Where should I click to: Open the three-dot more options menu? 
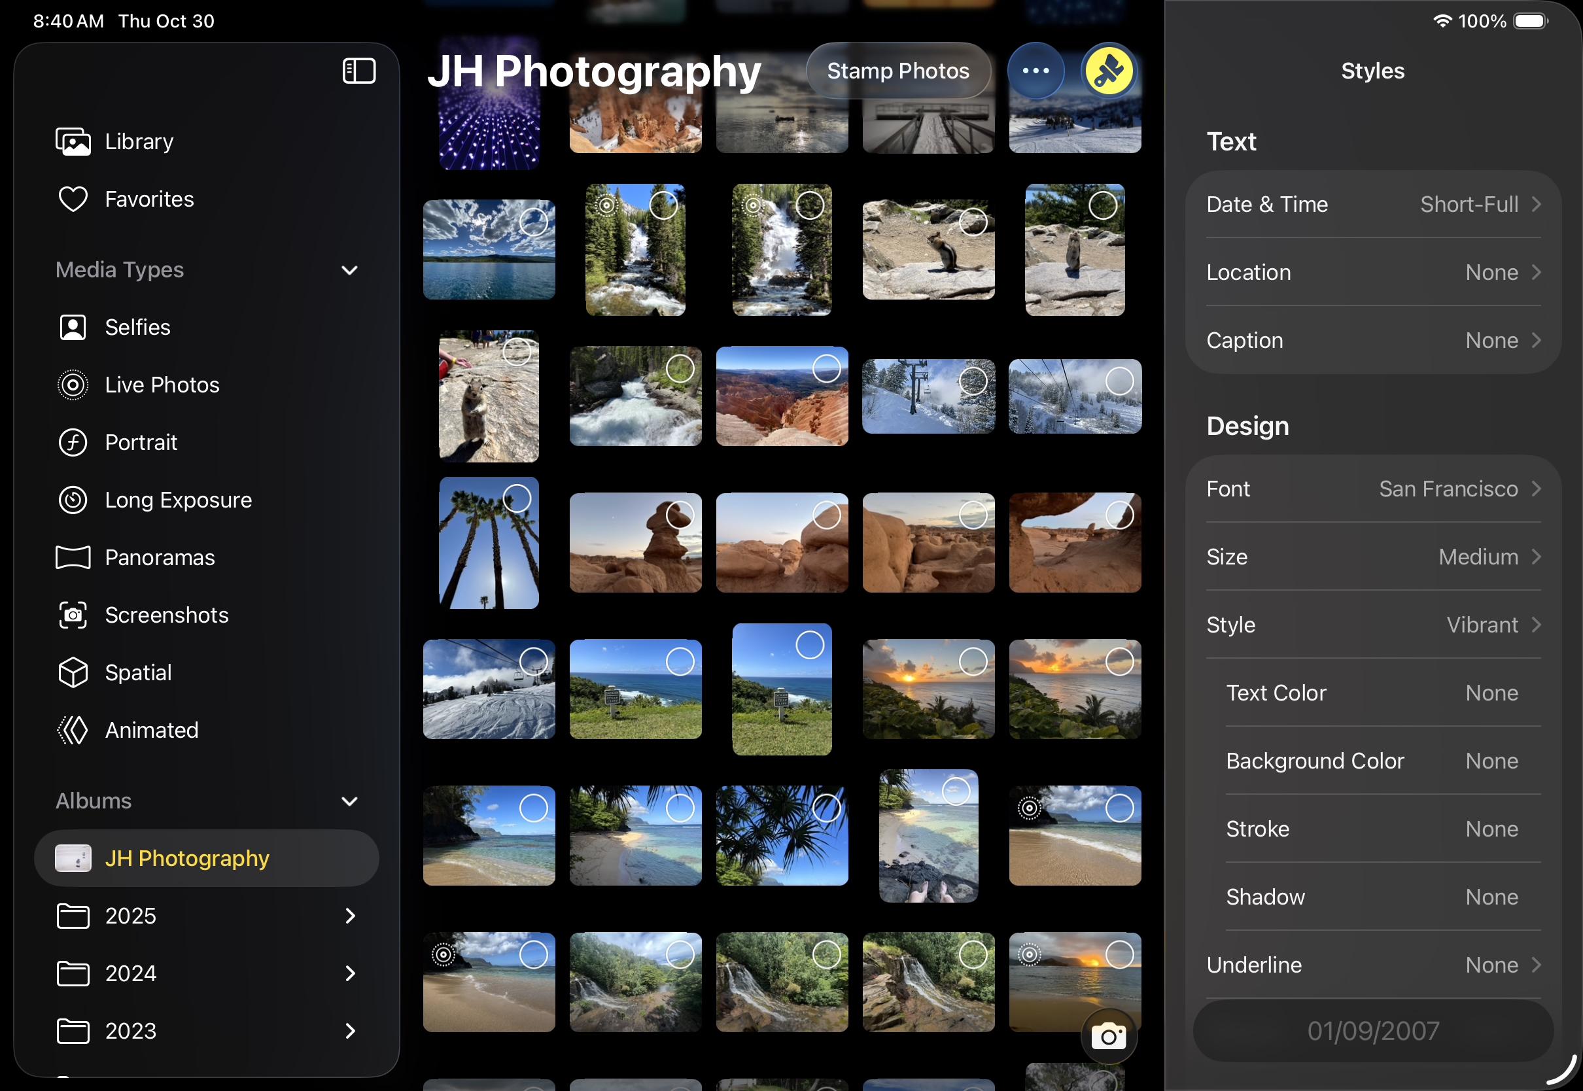pos(1035,71)
